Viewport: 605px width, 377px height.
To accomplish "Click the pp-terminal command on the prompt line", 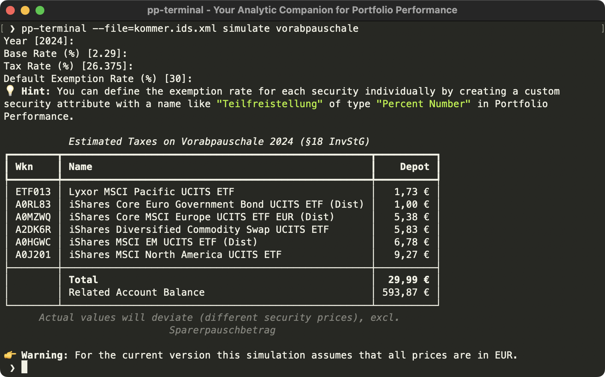I will pos(54,28).
